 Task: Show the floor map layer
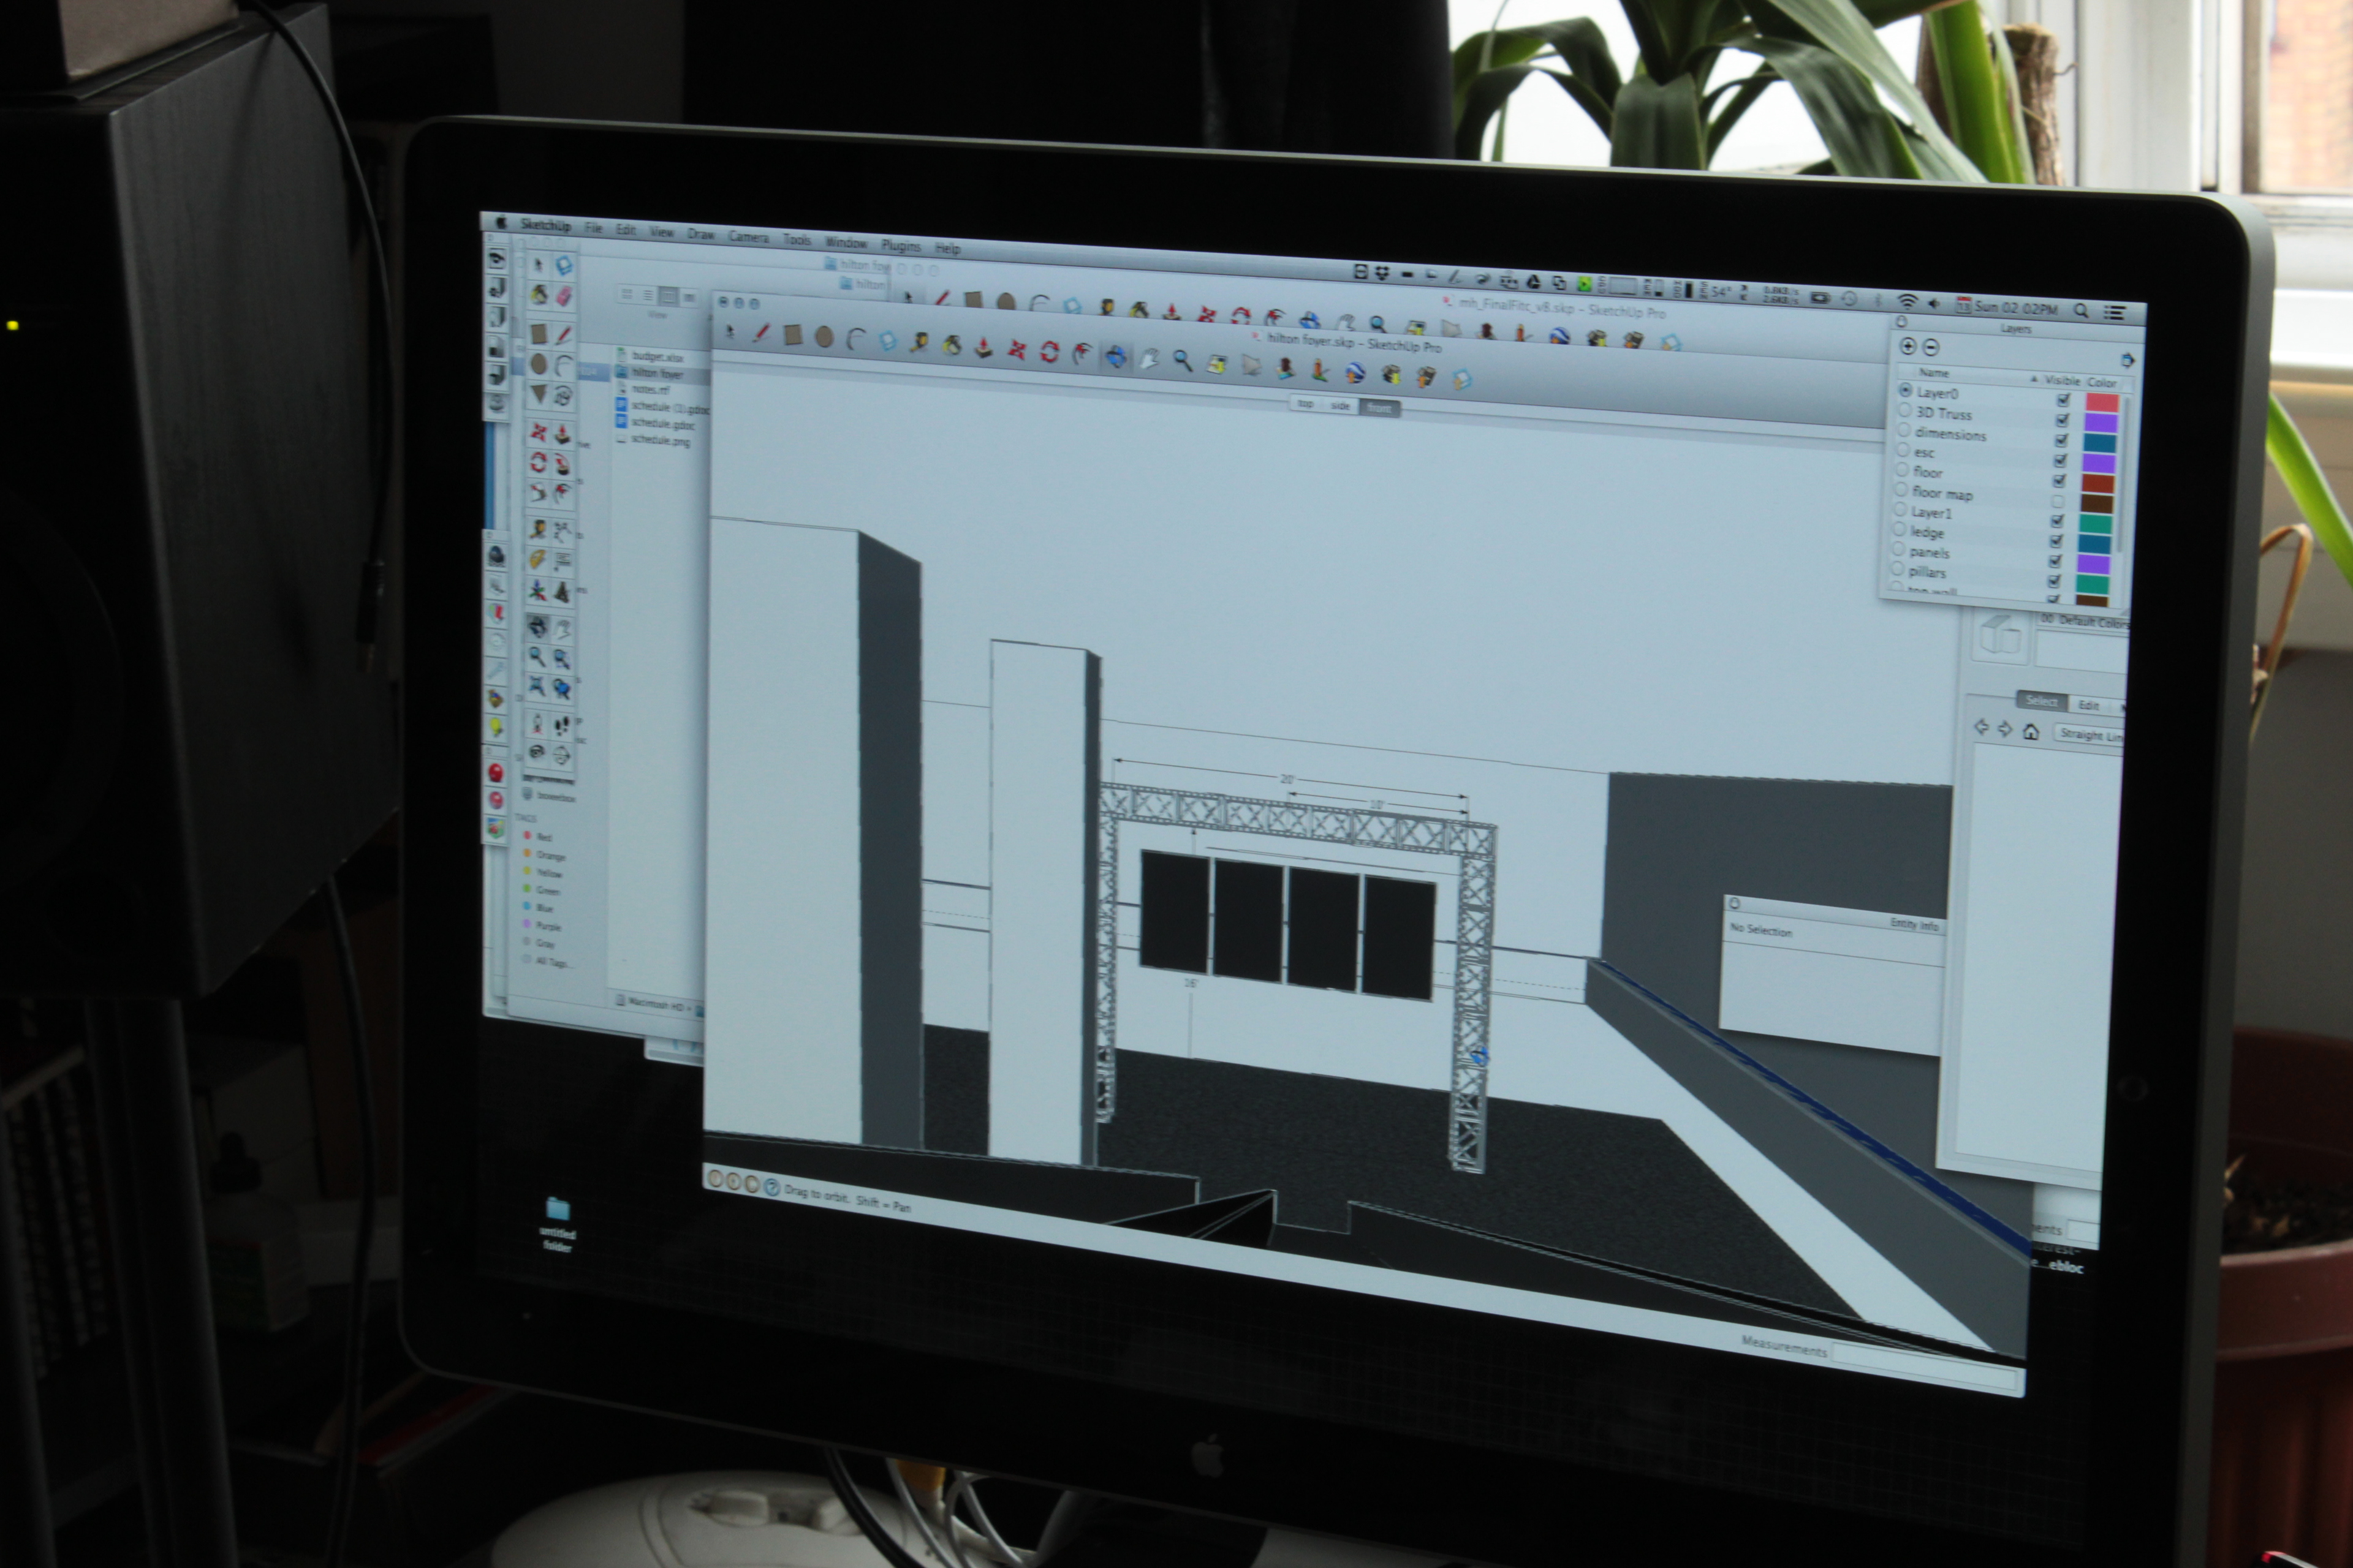(x=2058, y=501)
